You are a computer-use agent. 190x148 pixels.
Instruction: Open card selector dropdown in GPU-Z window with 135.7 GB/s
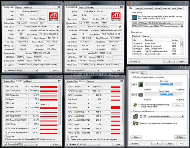coord(83,70)
